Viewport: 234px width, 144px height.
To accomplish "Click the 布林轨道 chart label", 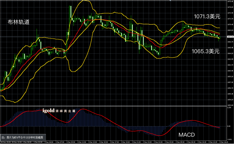I will 19,22.
